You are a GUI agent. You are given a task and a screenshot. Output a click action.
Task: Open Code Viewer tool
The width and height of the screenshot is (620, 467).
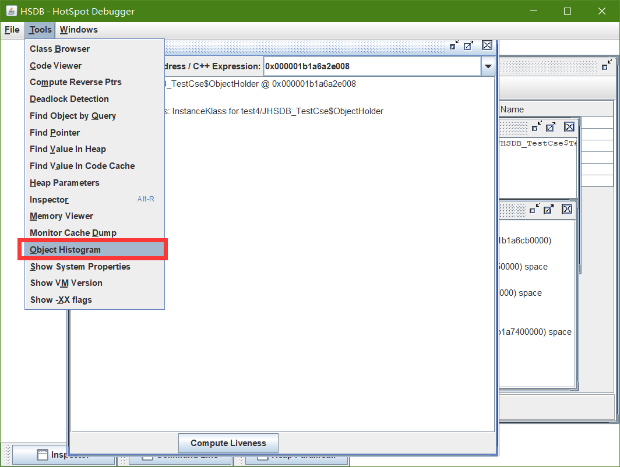(x=94, y=66)
